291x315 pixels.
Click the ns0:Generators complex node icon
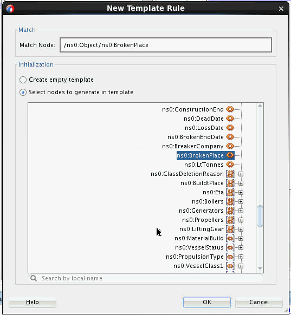click(x=230, y=211)
